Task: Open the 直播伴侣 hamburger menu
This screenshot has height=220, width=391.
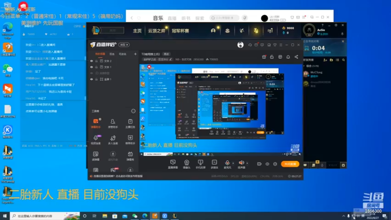Action: (x=281, y=45)
